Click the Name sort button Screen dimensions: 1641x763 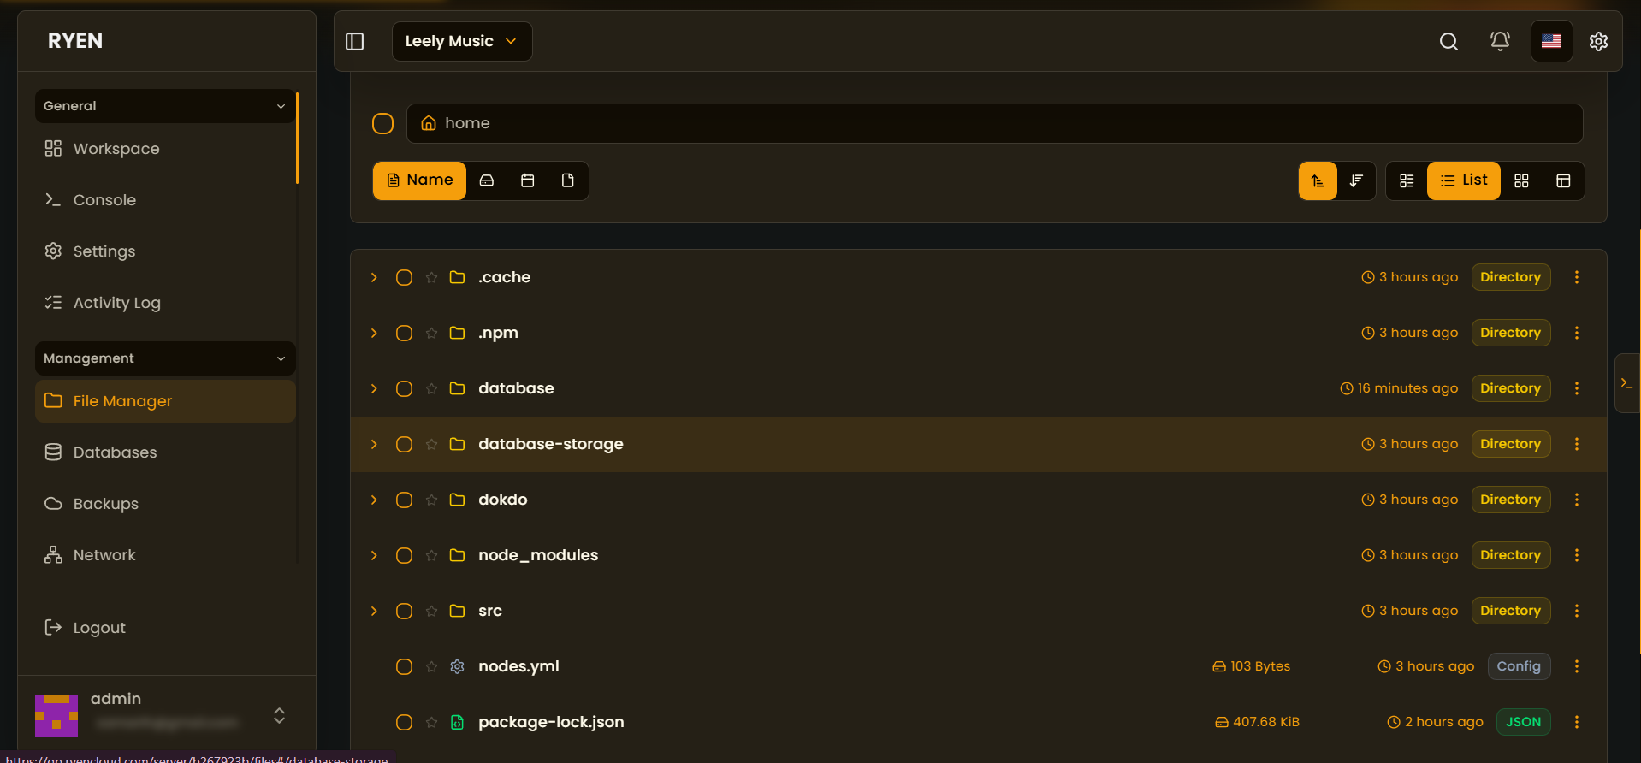(419, 180)
